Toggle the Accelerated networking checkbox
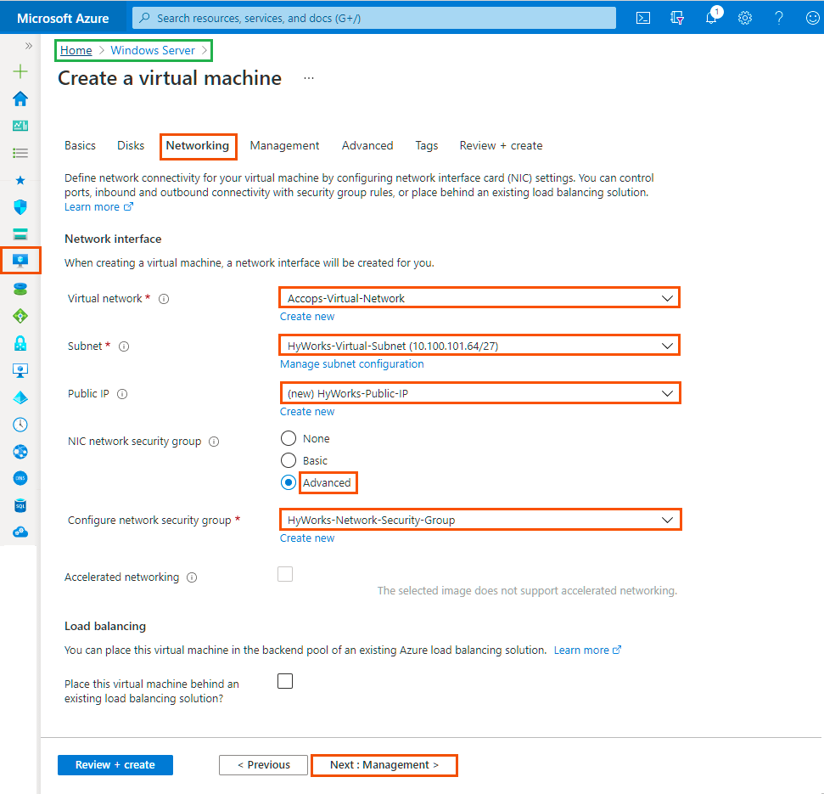 285,574
